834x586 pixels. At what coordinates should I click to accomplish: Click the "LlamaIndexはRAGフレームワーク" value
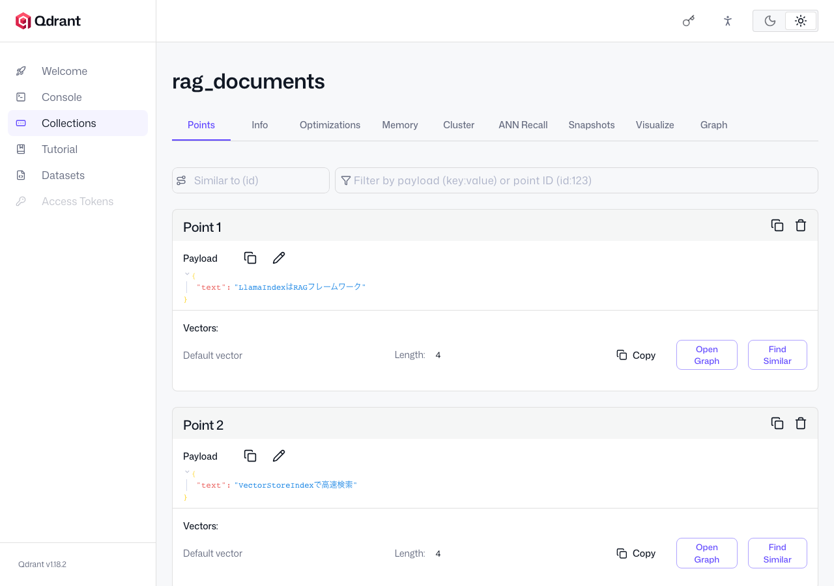point(300,287)
